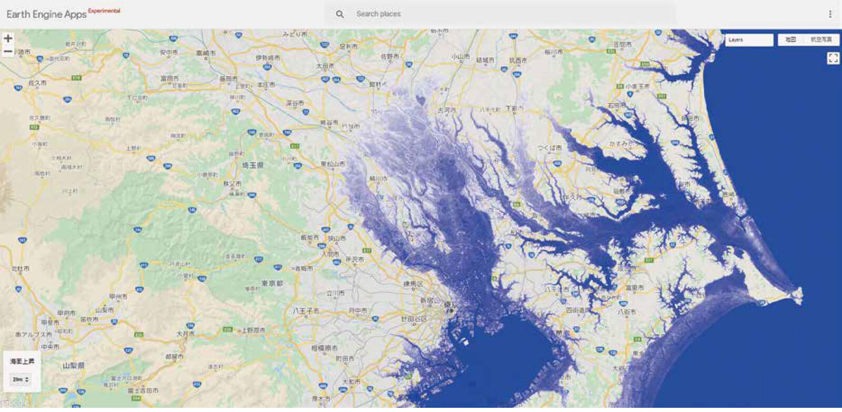Click the 富士吉田市 map label
The image size is (842, 412).
(x=143, y=390)
